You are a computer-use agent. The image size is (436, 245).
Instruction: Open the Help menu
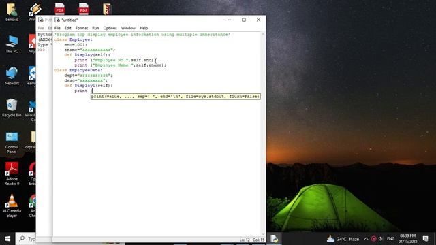click(144, 28)
